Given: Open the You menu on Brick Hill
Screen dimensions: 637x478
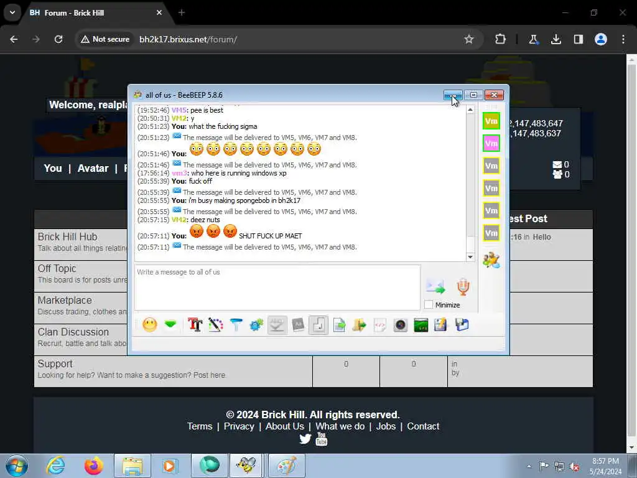Looking at the screenshot, I should click(x=53, y=168).
